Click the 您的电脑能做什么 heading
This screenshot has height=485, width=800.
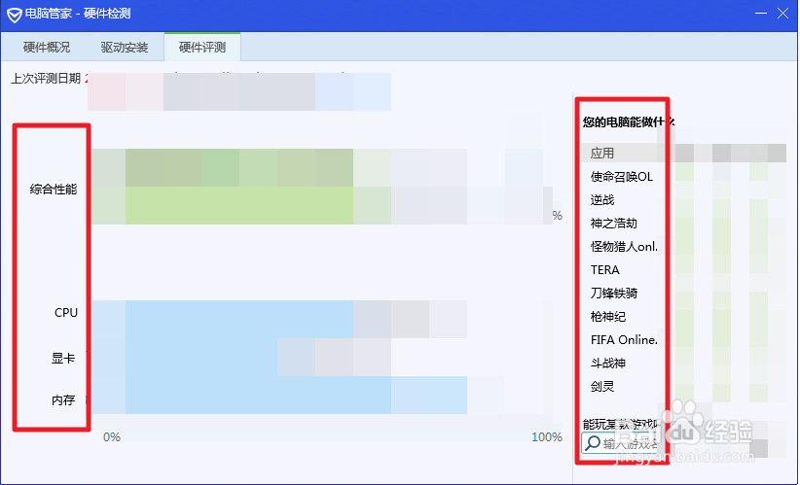[629, 121]
